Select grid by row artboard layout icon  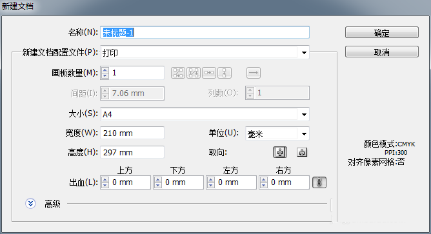(178, 73)
